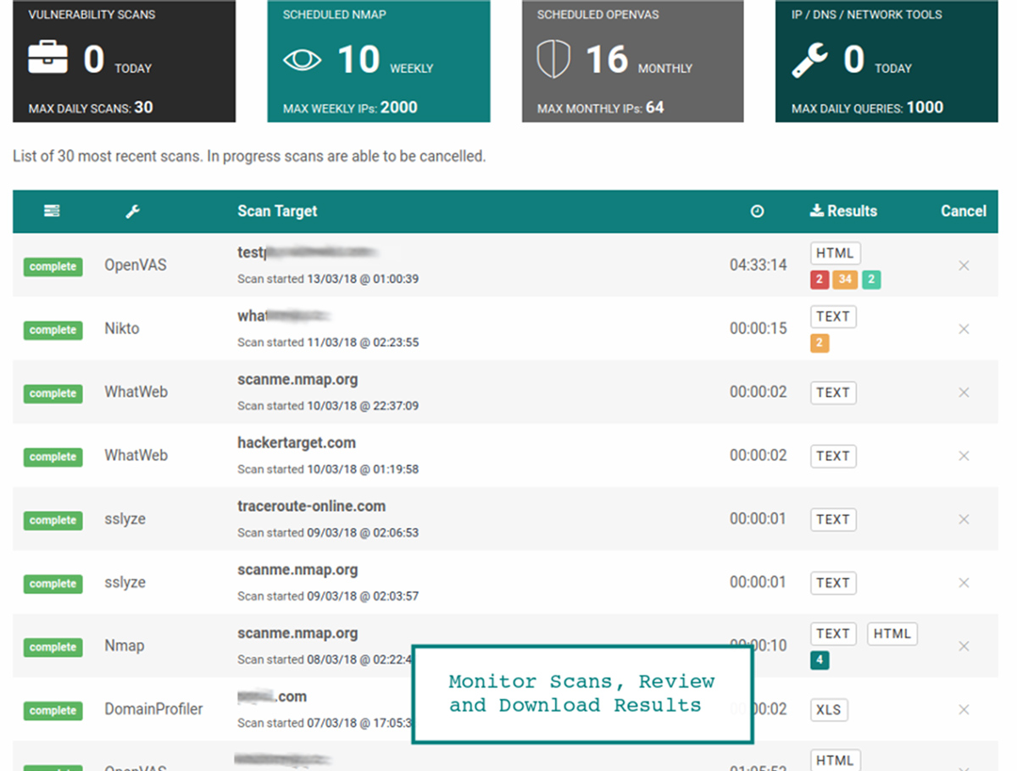
Task: Click the eye icon in Scheduled Nmap card
Action: pyautogui.click(x=303, y=60)
